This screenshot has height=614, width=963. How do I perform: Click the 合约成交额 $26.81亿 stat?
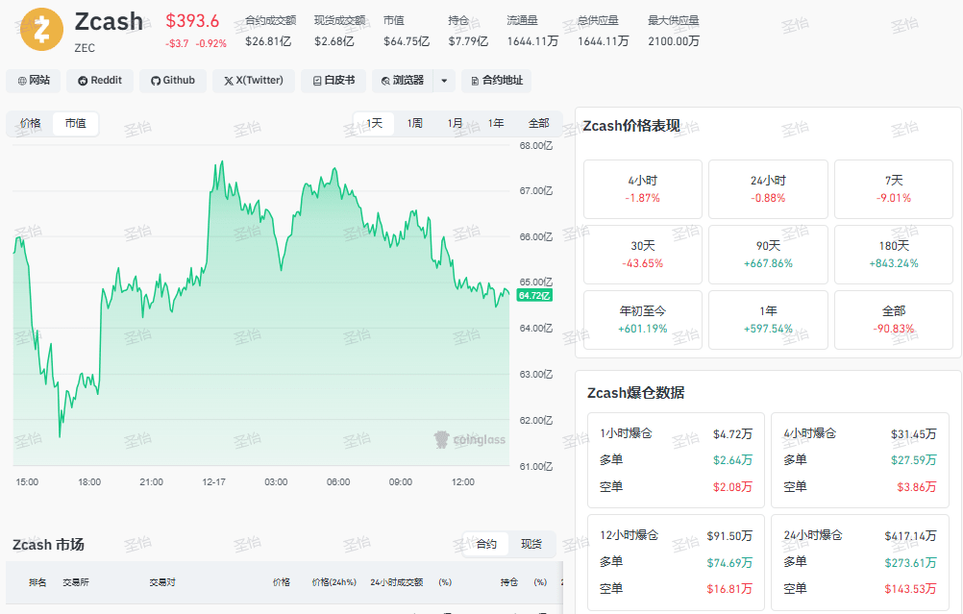[x=270, y=31]
